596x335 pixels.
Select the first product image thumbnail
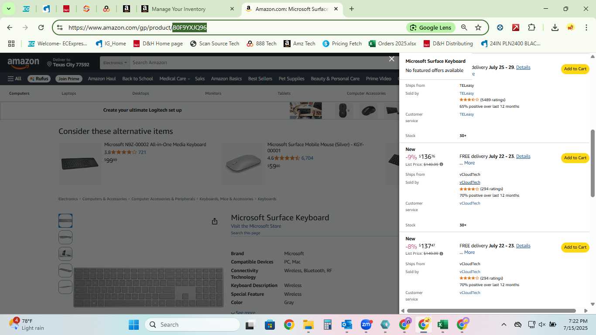coord(65,221)
